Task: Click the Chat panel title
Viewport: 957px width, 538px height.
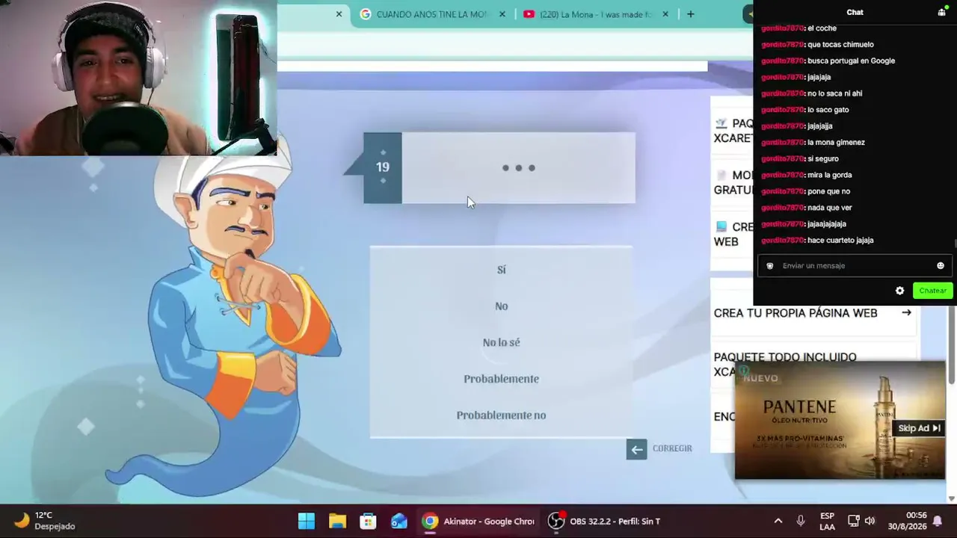Action: click(x=855, y=12)
